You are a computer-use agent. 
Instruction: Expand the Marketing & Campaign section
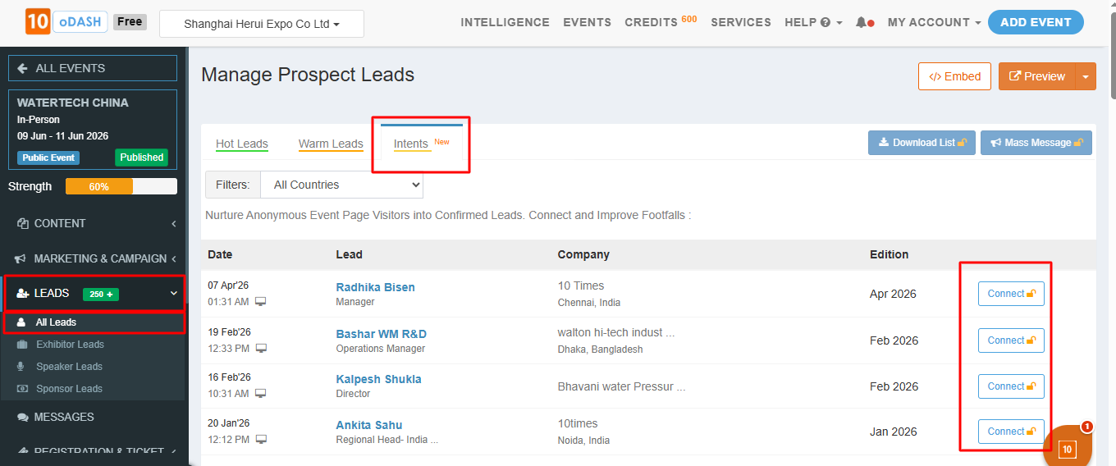pos(174,258)
